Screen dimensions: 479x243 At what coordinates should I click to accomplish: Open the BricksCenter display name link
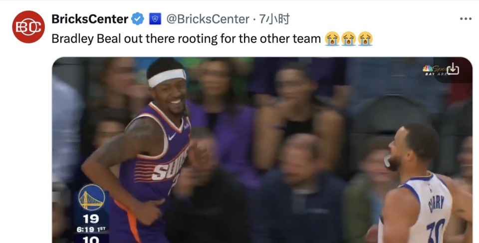click(x=90, y=19)
